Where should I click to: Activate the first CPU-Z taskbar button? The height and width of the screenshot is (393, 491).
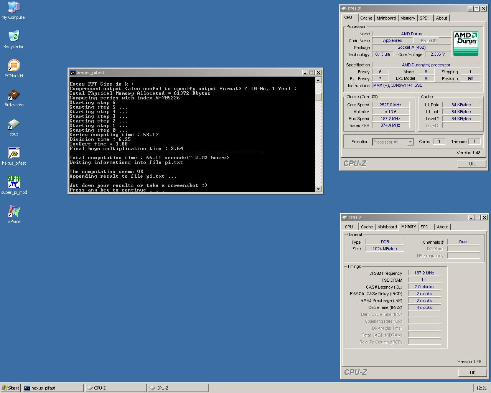(x=115, y=388)
